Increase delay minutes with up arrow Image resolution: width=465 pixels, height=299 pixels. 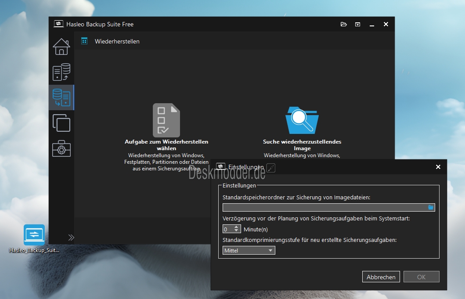point(236,227)
